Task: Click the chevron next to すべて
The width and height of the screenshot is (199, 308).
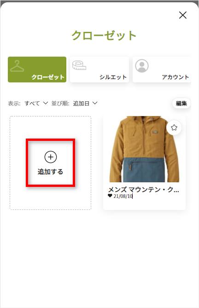Action: tap(46, 103)
